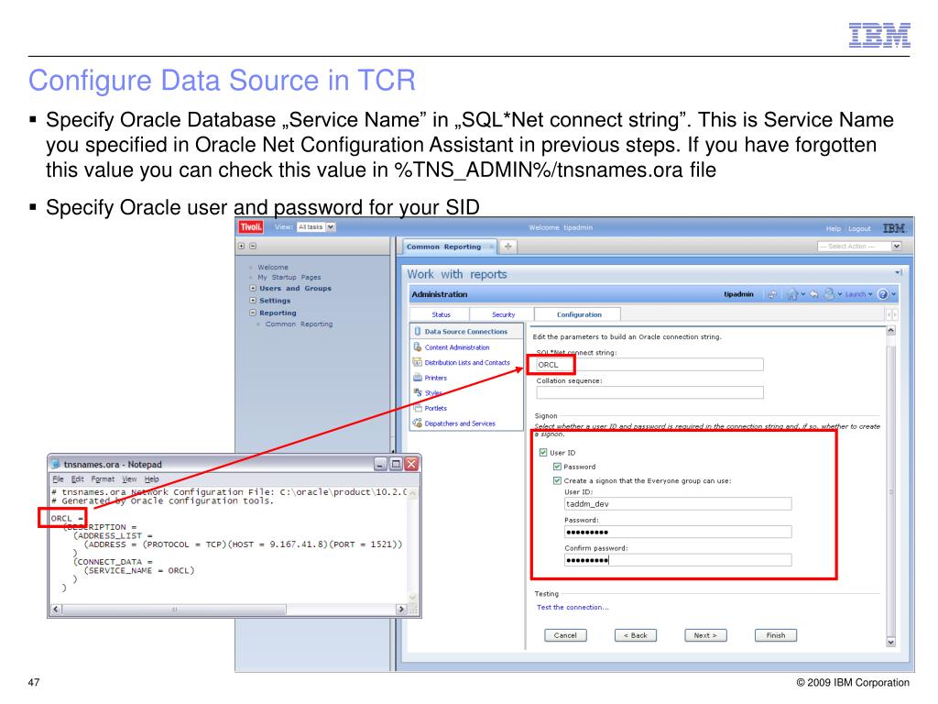The height and width of the screenshot is (704, 938).
Task: Click the add new tab plus icon
Action: [x=507, y=247]
